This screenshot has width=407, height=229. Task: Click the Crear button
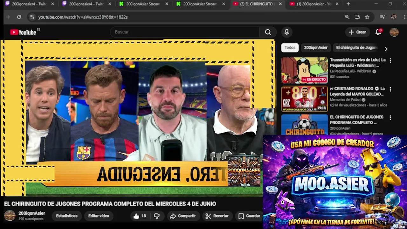(357, 32)
